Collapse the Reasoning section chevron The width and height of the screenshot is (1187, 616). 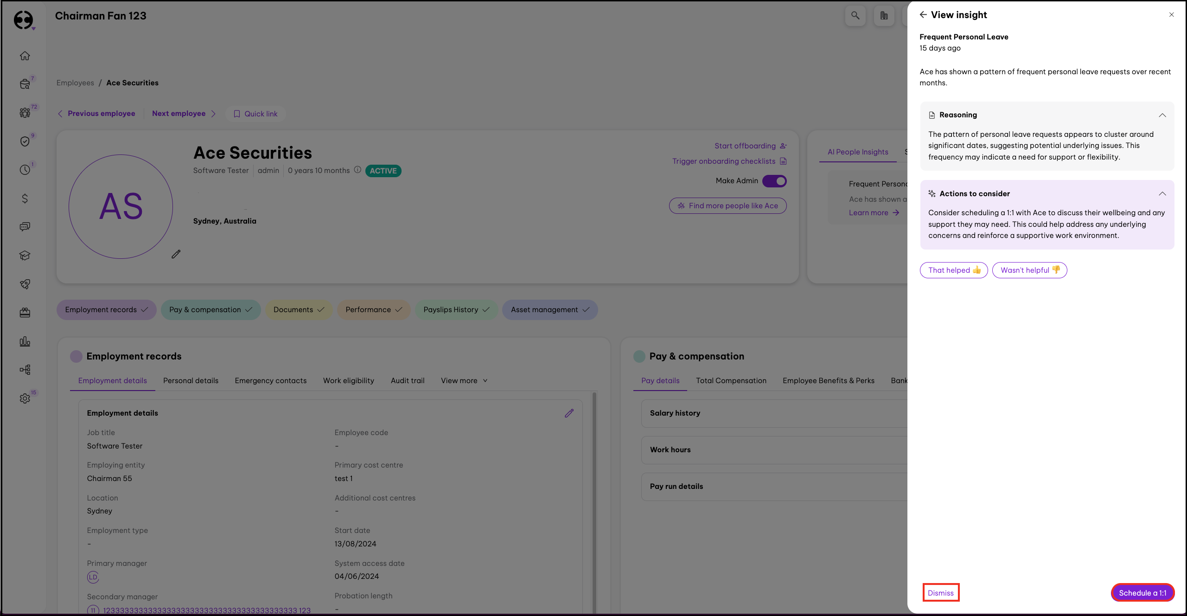[x=1162, y=115]
